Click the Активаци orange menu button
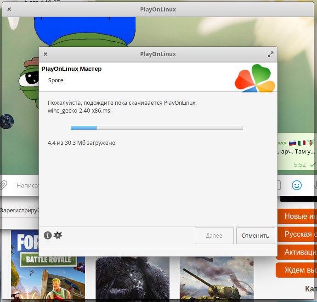The image size is (317, 302). (297, 252)
